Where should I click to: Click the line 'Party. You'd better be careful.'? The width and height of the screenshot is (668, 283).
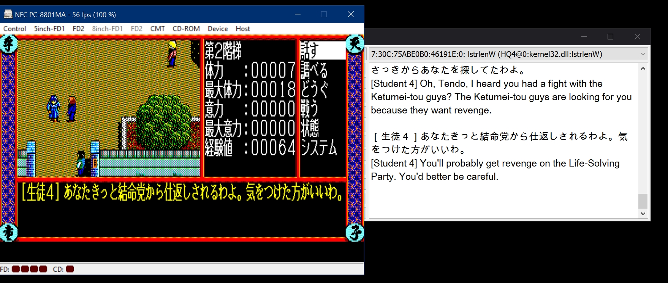pos(435,177)
